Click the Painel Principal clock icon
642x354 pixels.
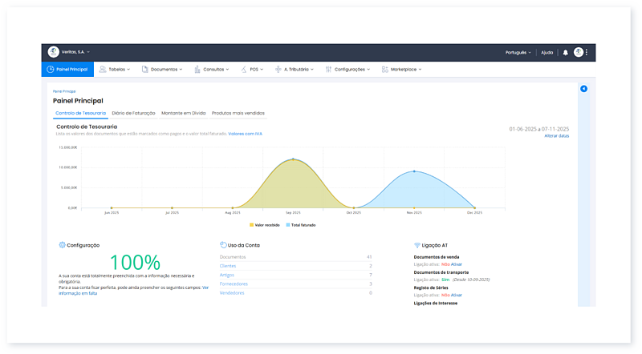pyautogui.click(x=51, y=70)
